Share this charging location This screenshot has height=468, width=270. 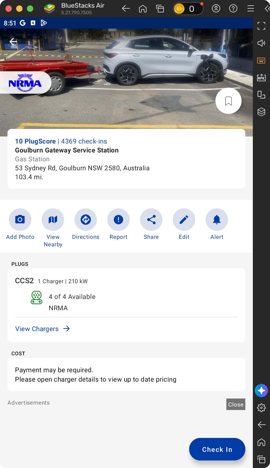coord(151,219)
